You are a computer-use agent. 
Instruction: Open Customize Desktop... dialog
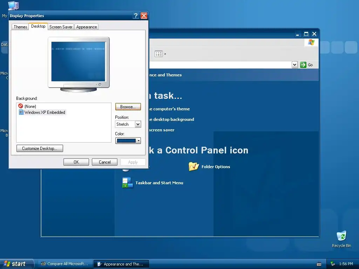click(x=40, y=149)
